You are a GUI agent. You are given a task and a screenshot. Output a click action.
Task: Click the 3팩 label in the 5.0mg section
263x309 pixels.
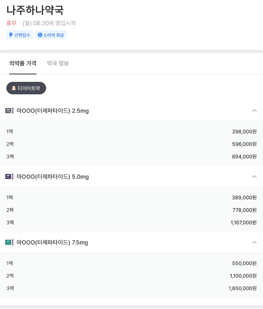10,223
